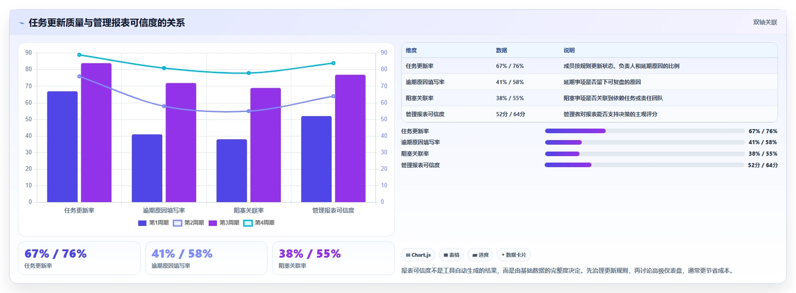
Task: Click the purple 第3周期 bar for 逾期原因填写率
Action: pos(181,142)
